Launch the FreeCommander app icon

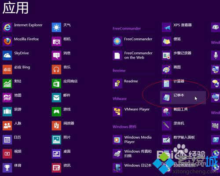pyautogui.click(x=117, y=41)
